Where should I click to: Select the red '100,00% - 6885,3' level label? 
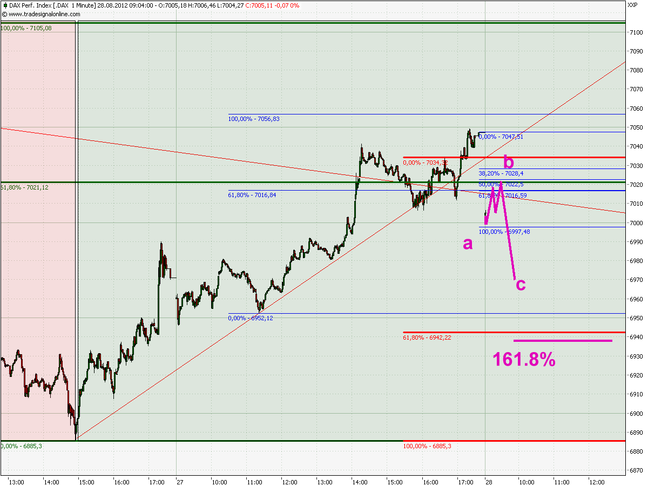[427, 447]
